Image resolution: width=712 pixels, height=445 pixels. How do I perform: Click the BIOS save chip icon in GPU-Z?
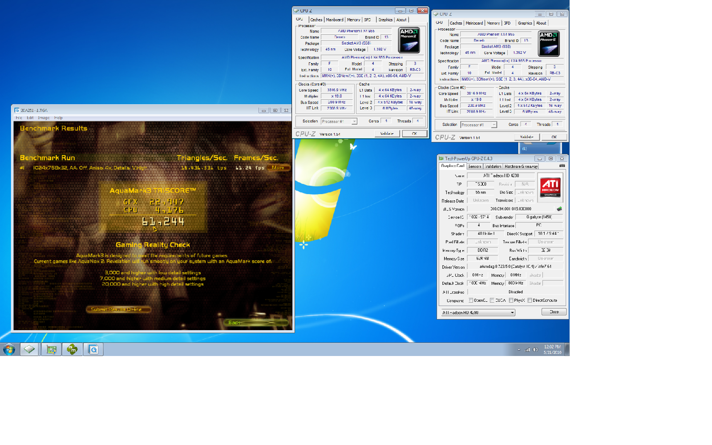pos(559,209)
